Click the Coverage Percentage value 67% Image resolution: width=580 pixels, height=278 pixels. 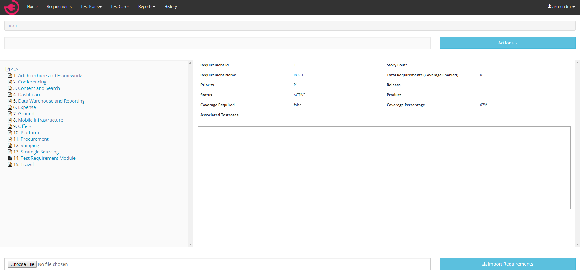coord(483,105)
